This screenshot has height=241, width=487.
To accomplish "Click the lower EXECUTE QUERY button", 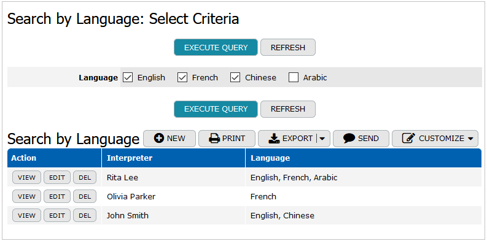I will click(216, 109).
